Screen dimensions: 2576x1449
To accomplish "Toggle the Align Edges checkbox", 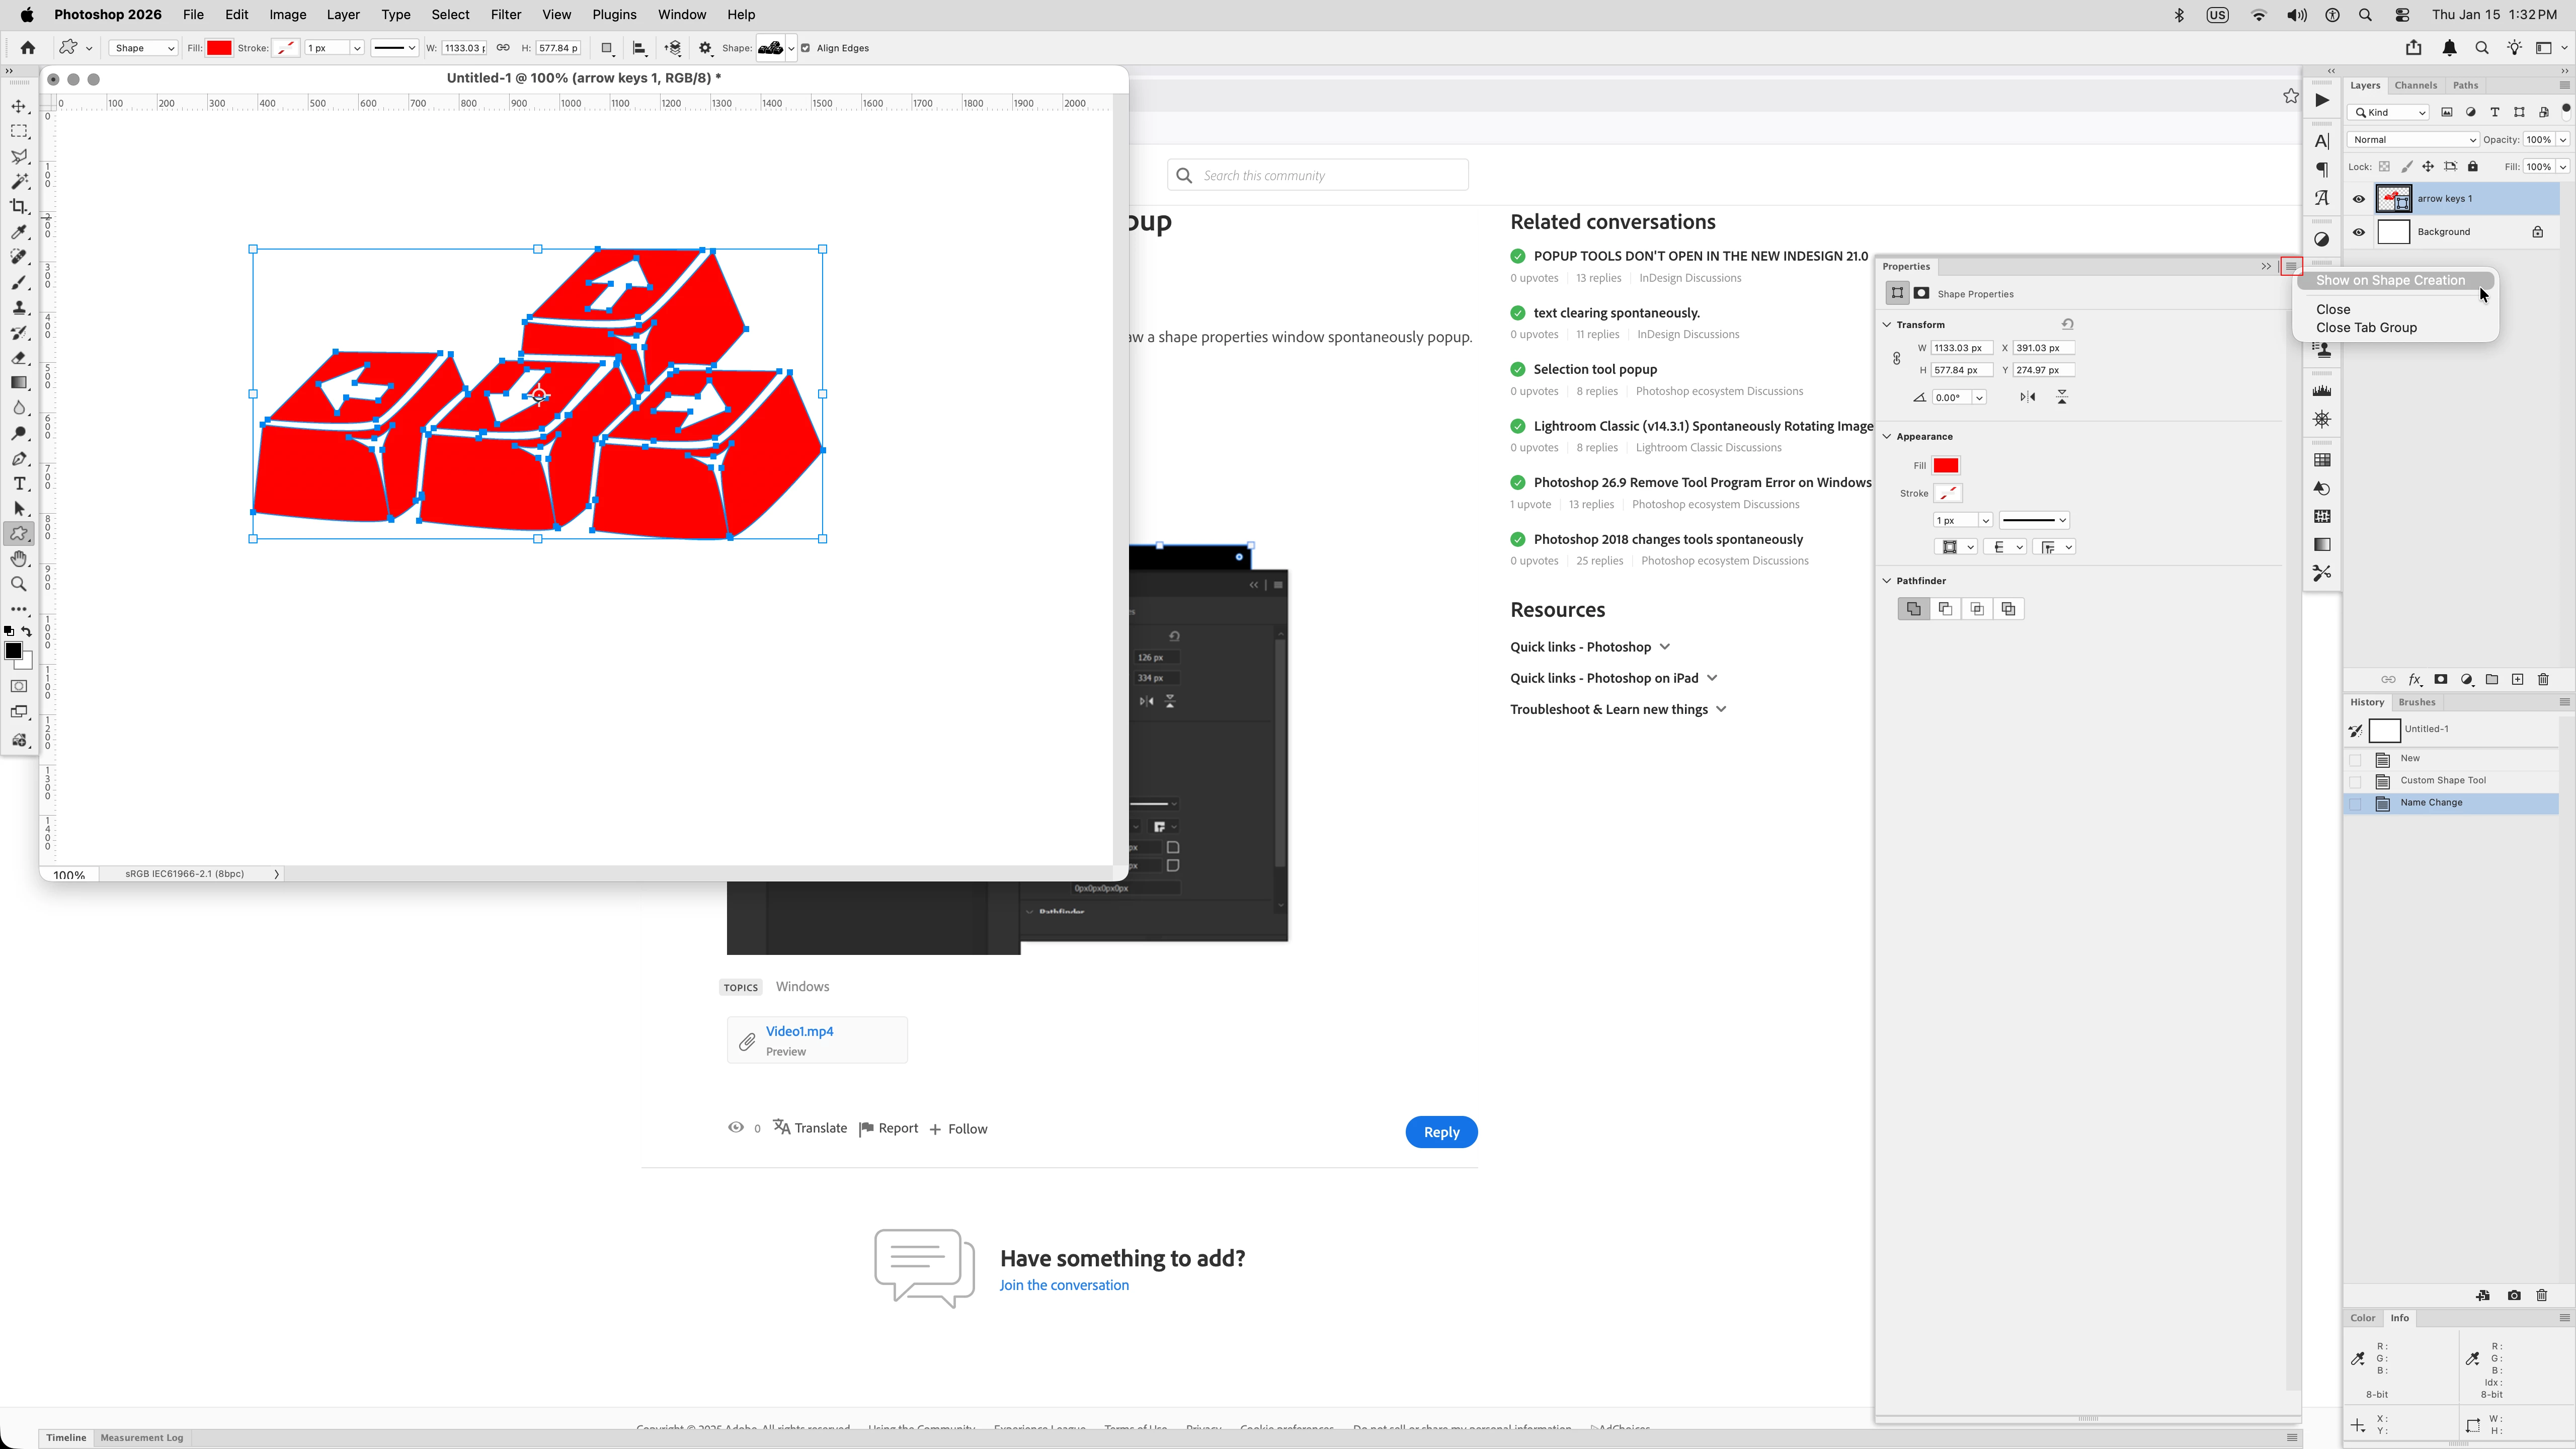I will 806,48.
